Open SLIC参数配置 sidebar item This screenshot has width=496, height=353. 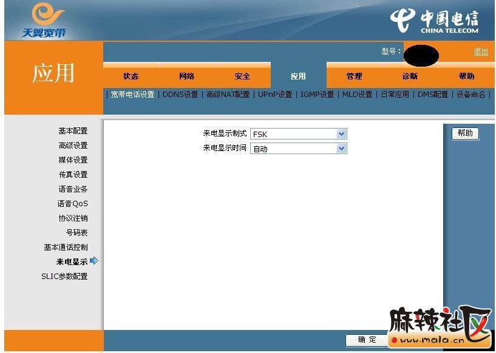click(x=64, y=277)
